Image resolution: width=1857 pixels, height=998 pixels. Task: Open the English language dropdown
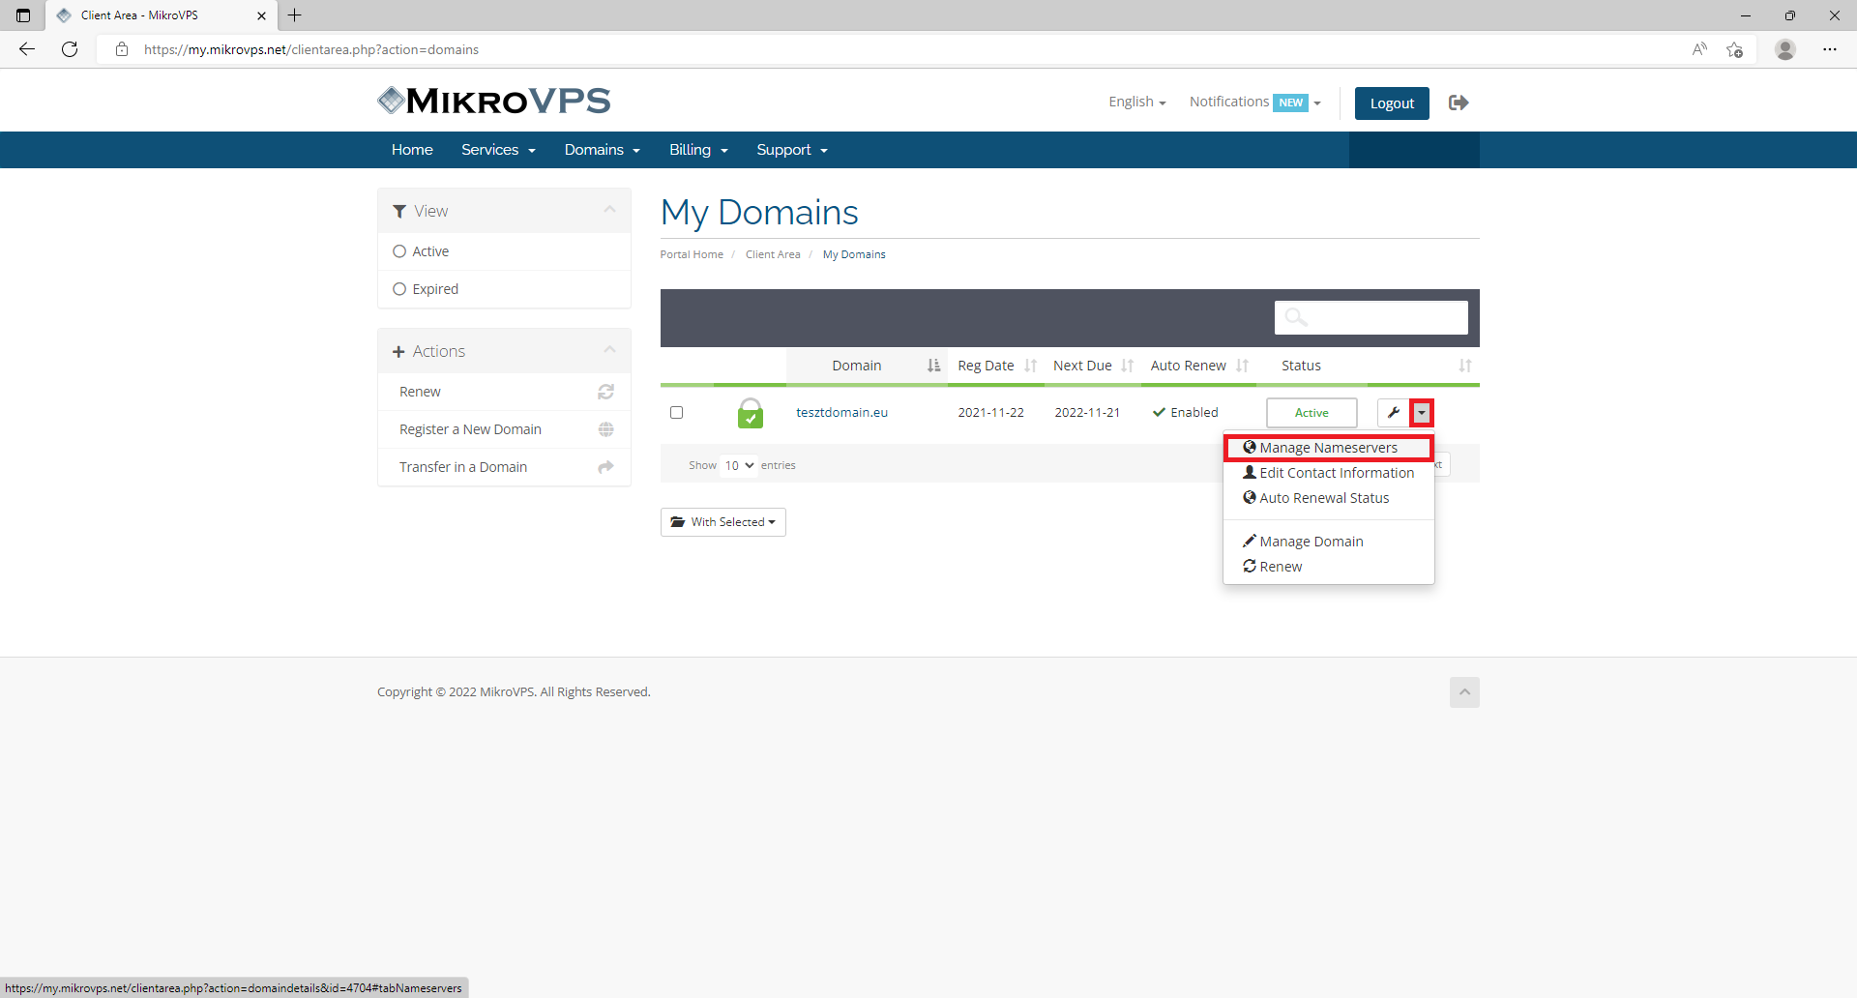tap(1137, 102)
